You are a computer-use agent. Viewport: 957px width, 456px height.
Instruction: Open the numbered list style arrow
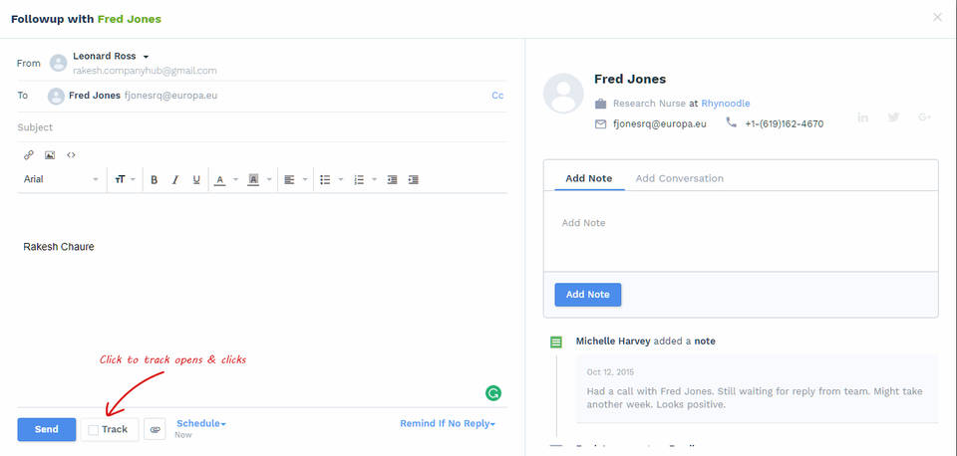pos(374,180)
